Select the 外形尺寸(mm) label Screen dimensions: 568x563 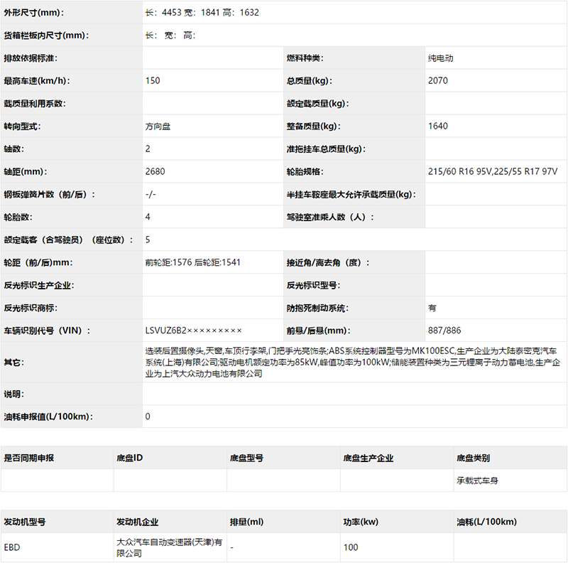[x=34, y=13]
